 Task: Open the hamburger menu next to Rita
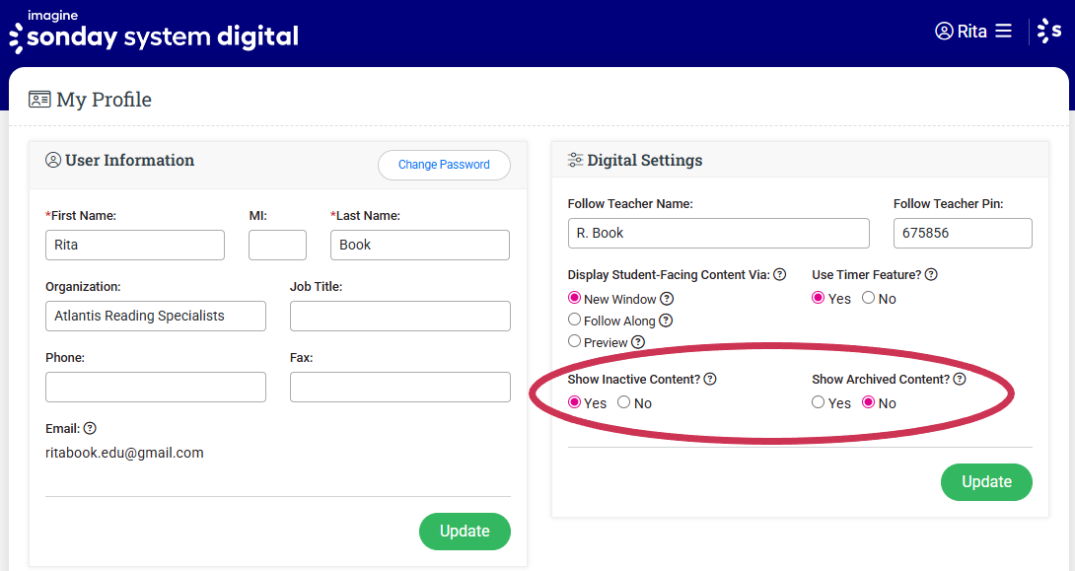pyautogui.click(x=1003, y=32)
